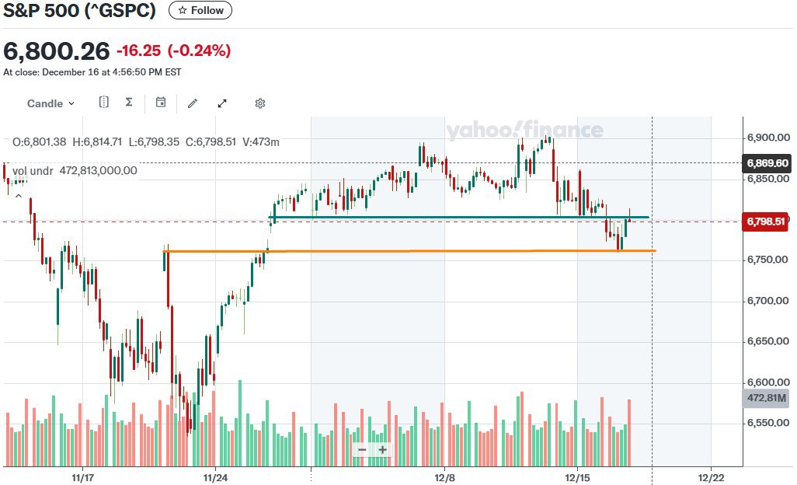The height and width of the screenshot is (485, 797).
Task: Open the indicators sigma icon
Action: pyautogui.click(x=129, y=103)
